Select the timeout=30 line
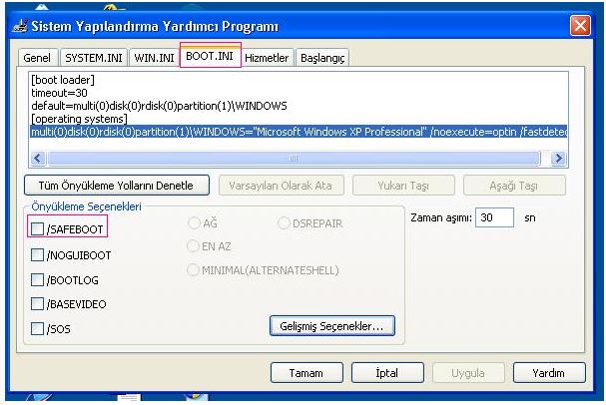The width and height of the screenshot is (606, 405). point(59,93)
